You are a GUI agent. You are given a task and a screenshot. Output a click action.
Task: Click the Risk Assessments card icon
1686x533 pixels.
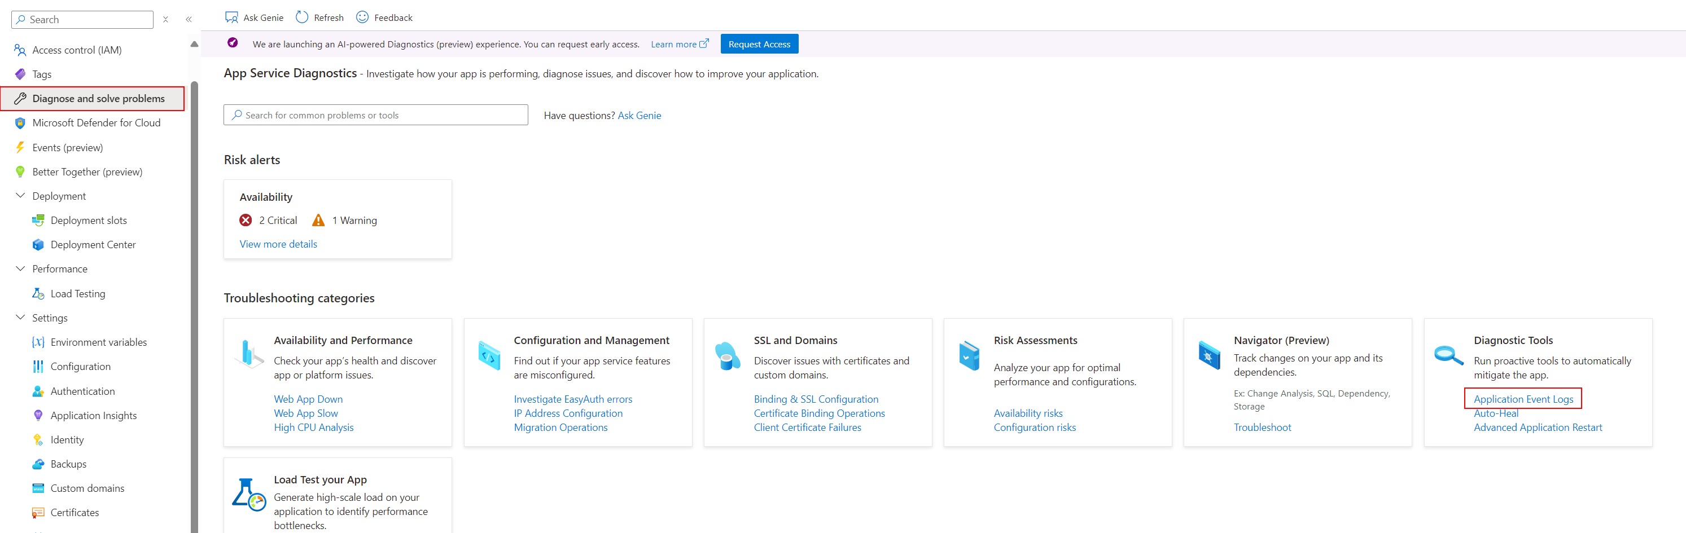tap(969, 356)
